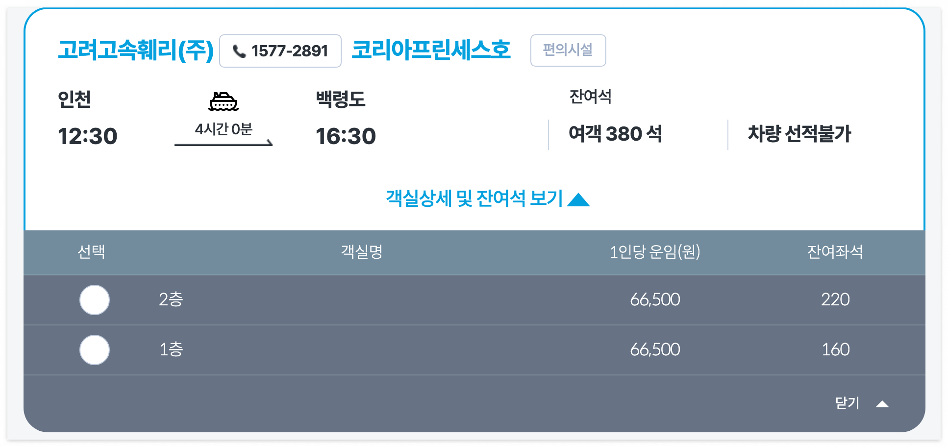948x447 pixels.
Task: Select the 1층 cabin radio button
Action: click(x=94, y=349)
